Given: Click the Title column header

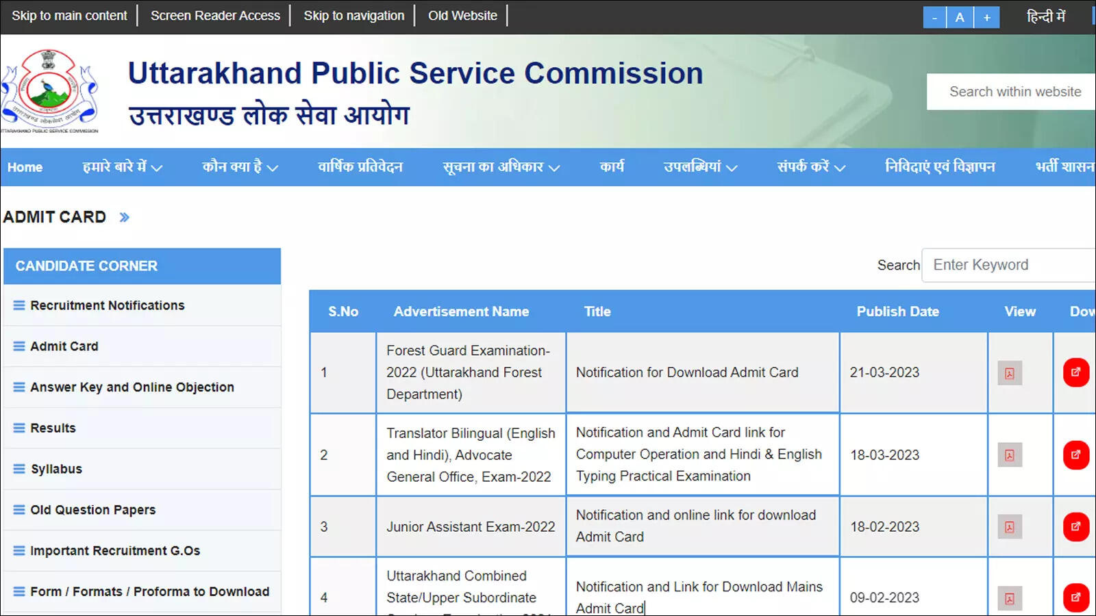Looking at the screenshot, I should click(597, 311).
